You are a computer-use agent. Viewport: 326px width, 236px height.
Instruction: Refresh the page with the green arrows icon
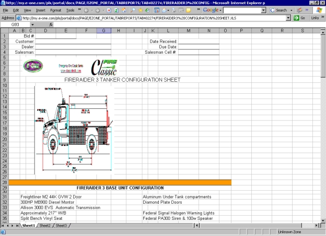[x=116, y=10]
